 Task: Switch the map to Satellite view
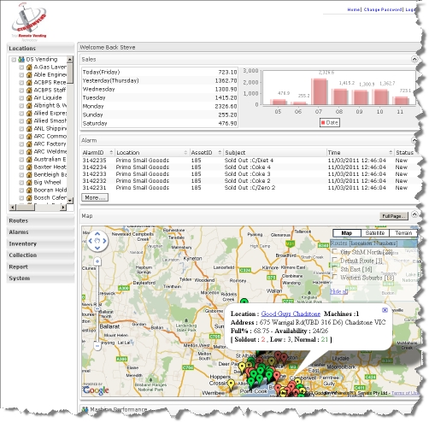point(374,233)
